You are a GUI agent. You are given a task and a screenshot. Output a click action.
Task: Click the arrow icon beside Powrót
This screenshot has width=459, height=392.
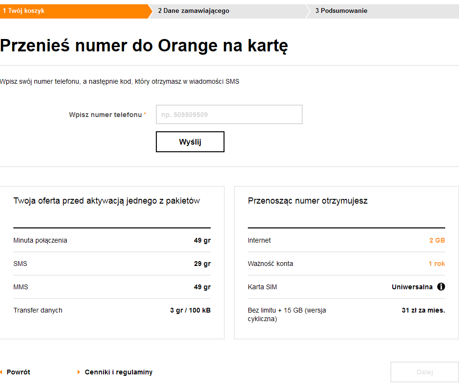[x=1, y=372]
